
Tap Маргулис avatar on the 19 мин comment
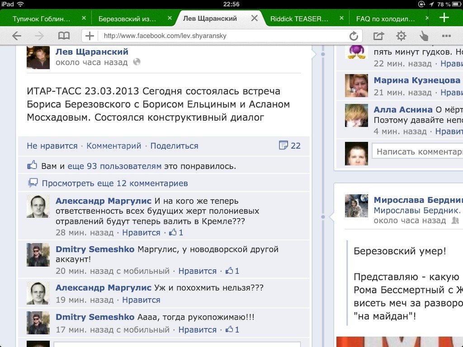click(x=38, y=293)
